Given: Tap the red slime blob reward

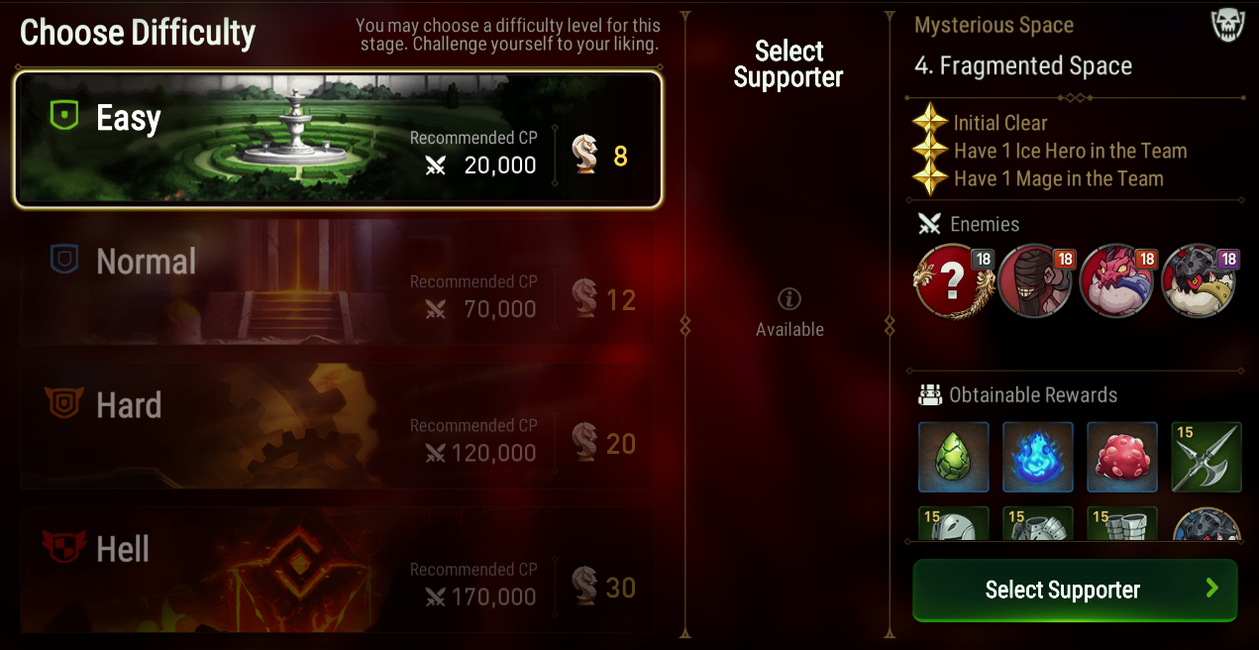Looking at the screenshot, I should click(1122, 457).
